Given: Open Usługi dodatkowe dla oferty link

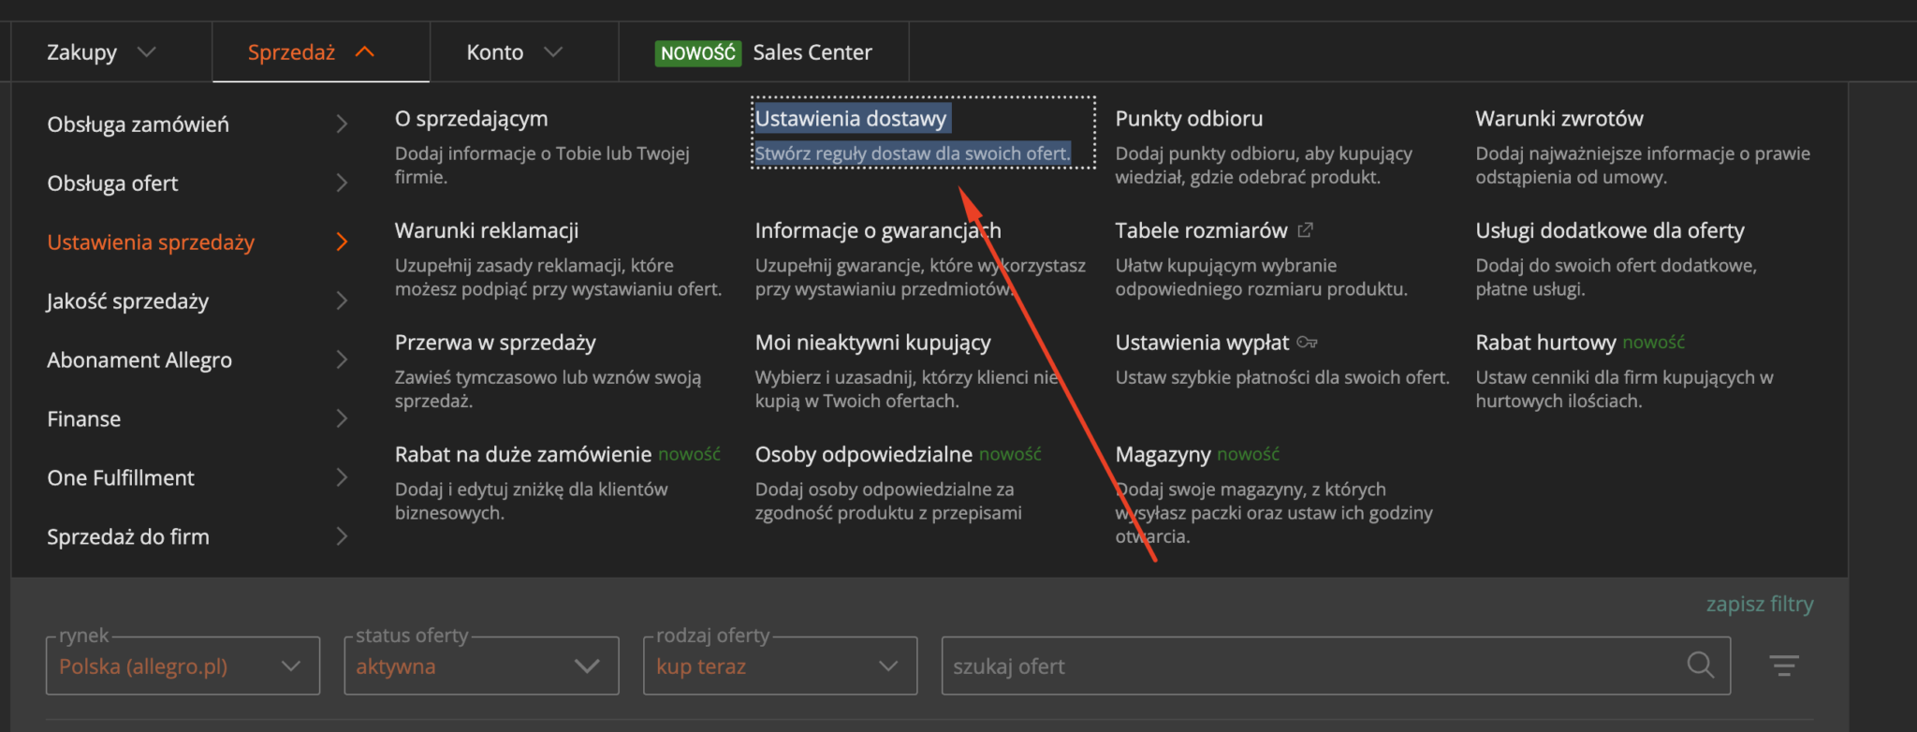Looking at the screenshot, I should pyautogui.click(x=1610, y=230).
